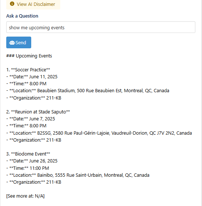Viewport: 202px width, 206px height.
Task: Click the Biodome Event title
Action: 28,154
